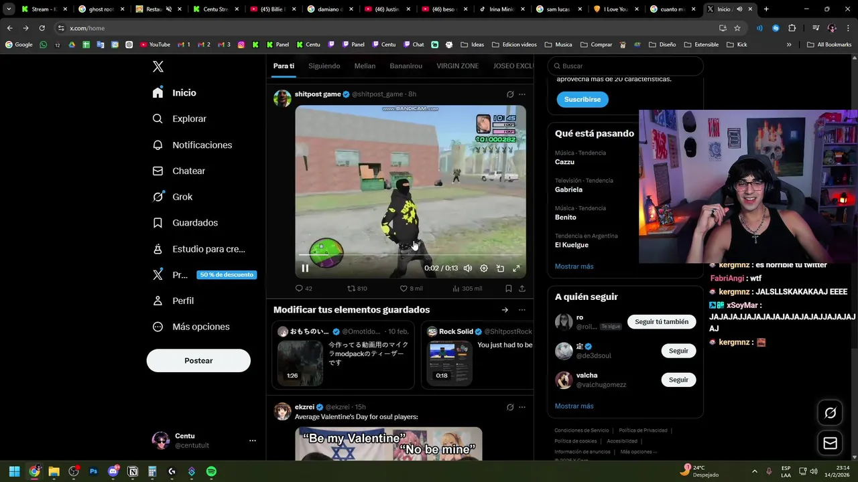The height and width of the screenshot is (482, 858).
Task: Open Windows Start menu
Action: pyautogui.click(x=14, y=471)
